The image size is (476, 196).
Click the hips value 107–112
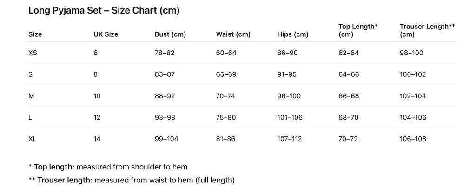click(x=290, y=139)
